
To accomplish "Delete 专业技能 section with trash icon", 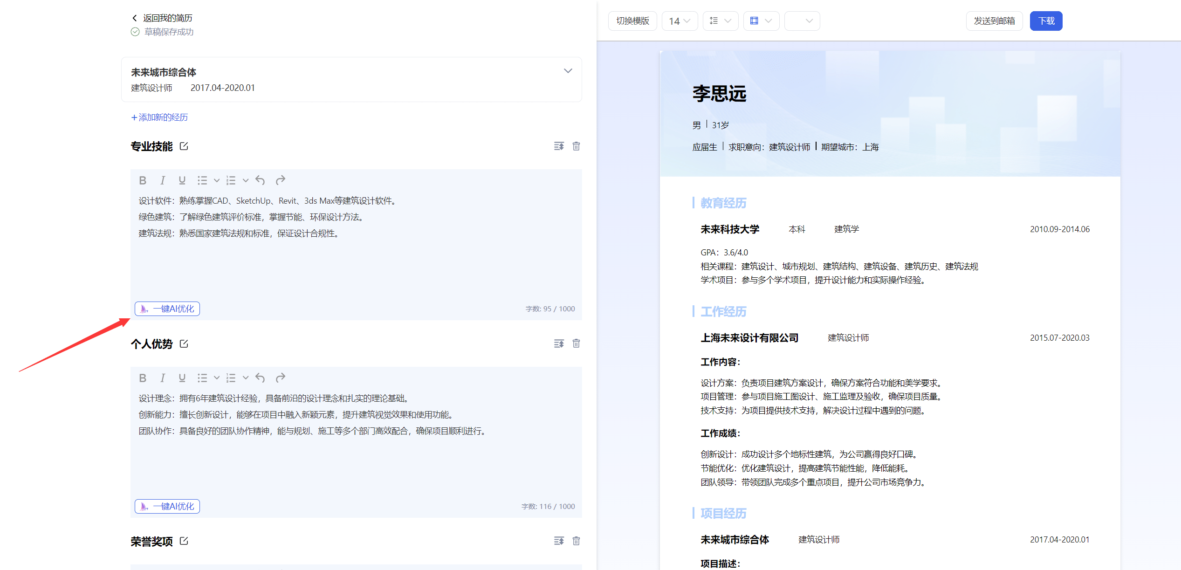I will (x=576, y=146).
